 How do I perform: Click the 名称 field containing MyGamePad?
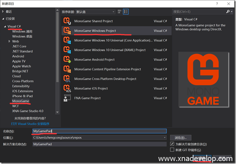point(99,131)
